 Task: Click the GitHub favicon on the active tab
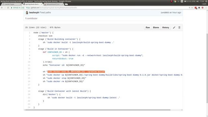24,4
